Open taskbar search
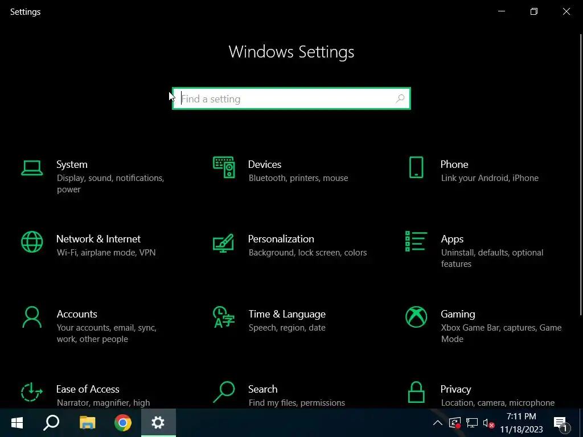Viewport: 583px width, 437px height. 51,423
